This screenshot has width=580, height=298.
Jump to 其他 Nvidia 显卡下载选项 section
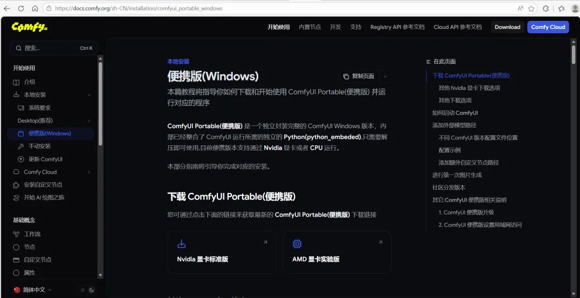coord(469,88)
